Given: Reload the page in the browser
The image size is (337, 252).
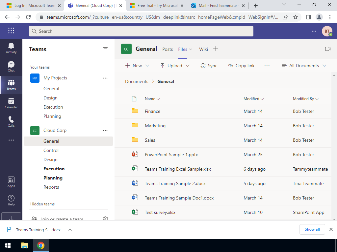Looking at the screenshot, I should point(28,17).
